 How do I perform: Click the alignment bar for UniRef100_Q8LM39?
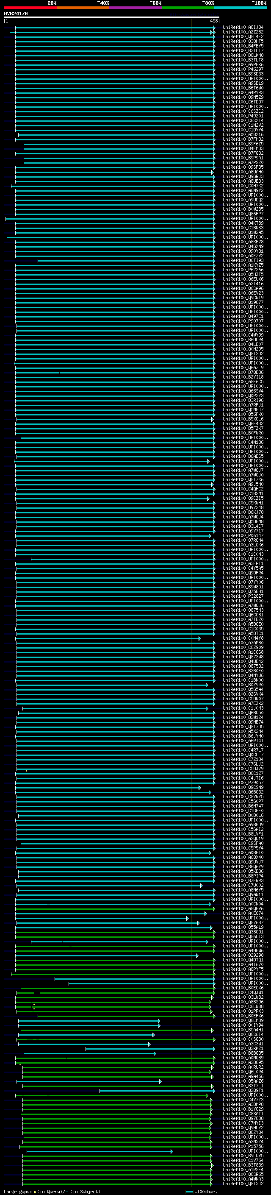89,1020
